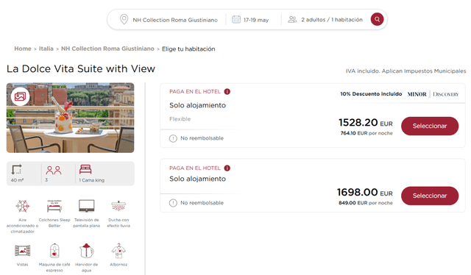Click the Aire acondicionado snowflake icon
Screen dimensions: 471x275
pos(23,206)
